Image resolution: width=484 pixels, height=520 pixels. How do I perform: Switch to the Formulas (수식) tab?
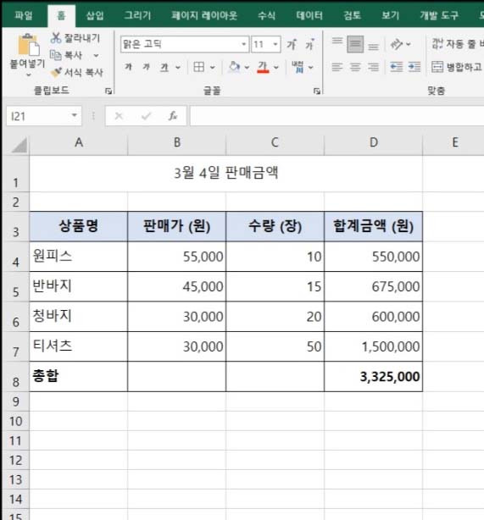pyautogui.click(x=266, y=15)
